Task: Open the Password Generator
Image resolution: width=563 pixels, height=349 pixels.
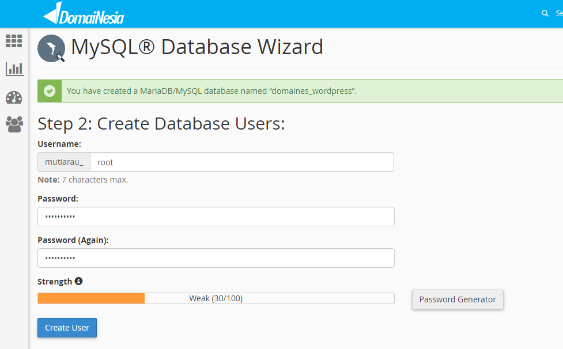Action: click(458, 299)
